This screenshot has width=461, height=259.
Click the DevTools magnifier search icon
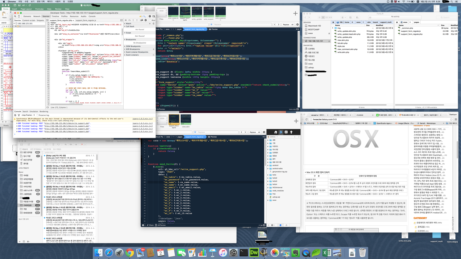coord(15,16)
